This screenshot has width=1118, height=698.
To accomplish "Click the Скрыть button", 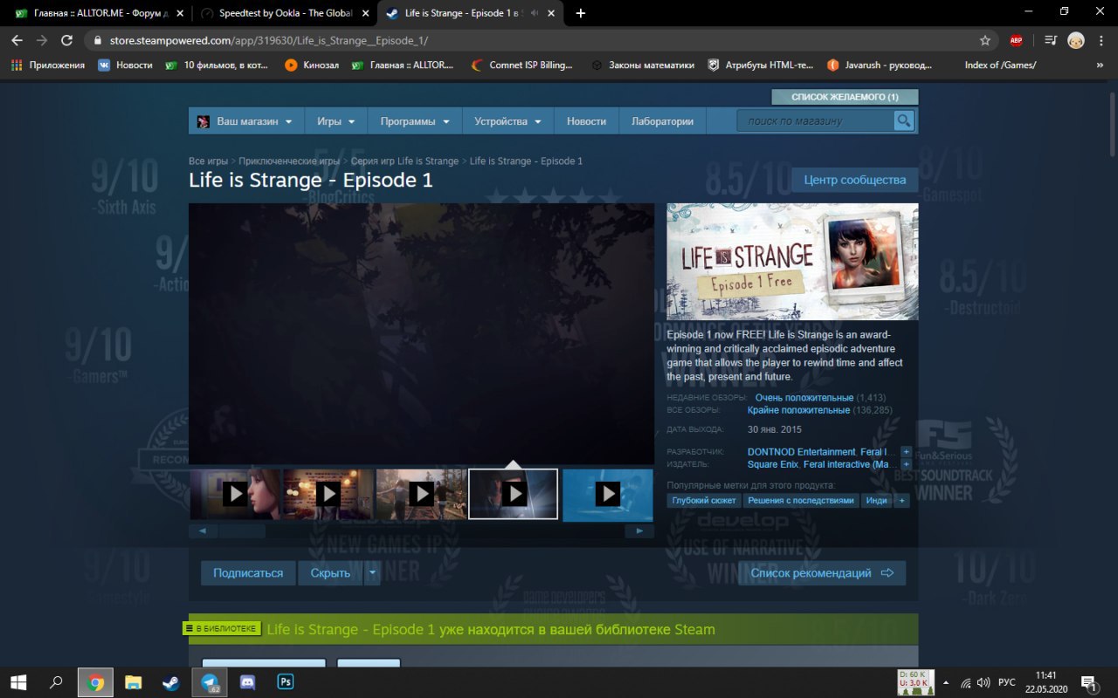I will pyautogui.click(x=330, y=573).
